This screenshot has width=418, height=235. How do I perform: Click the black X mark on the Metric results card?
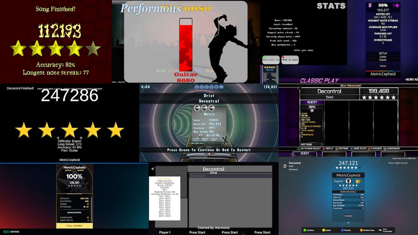(x=225, y=140)
